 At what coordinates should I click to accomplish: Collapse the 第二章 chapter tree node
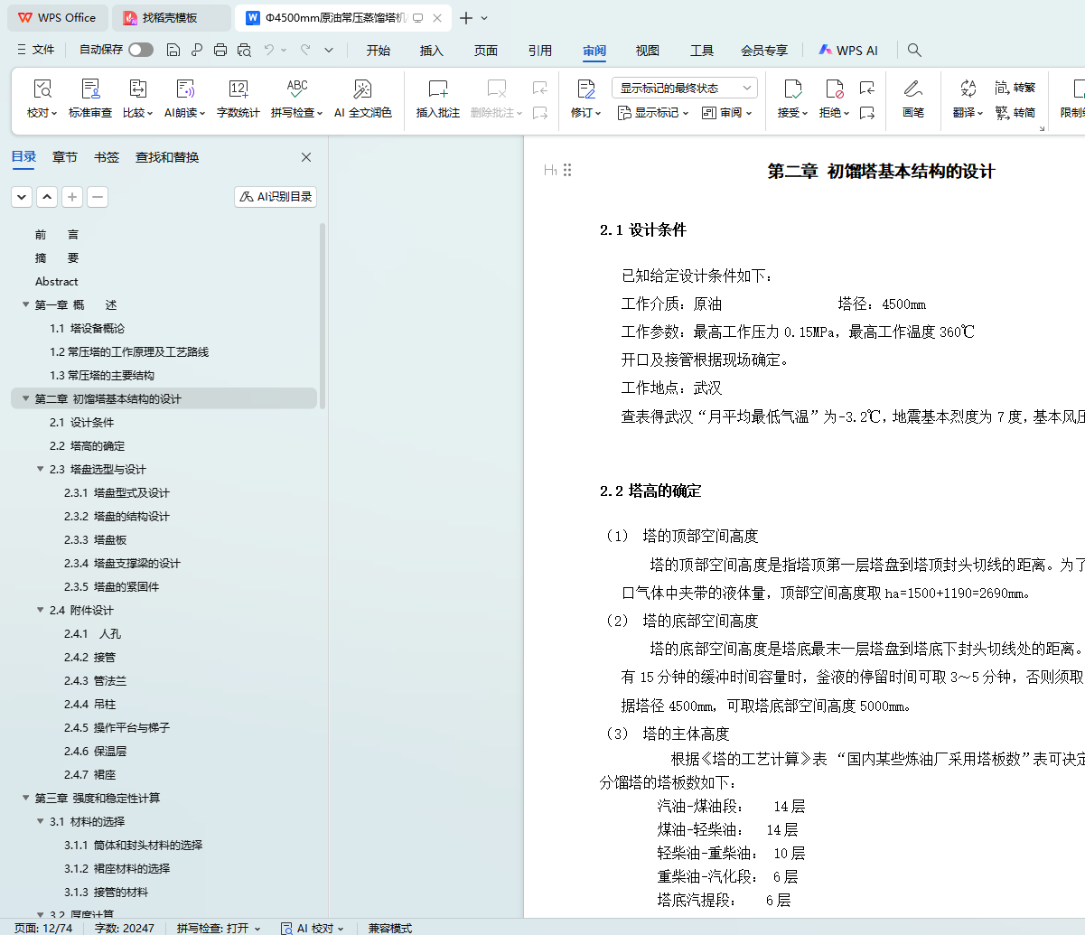26,398
